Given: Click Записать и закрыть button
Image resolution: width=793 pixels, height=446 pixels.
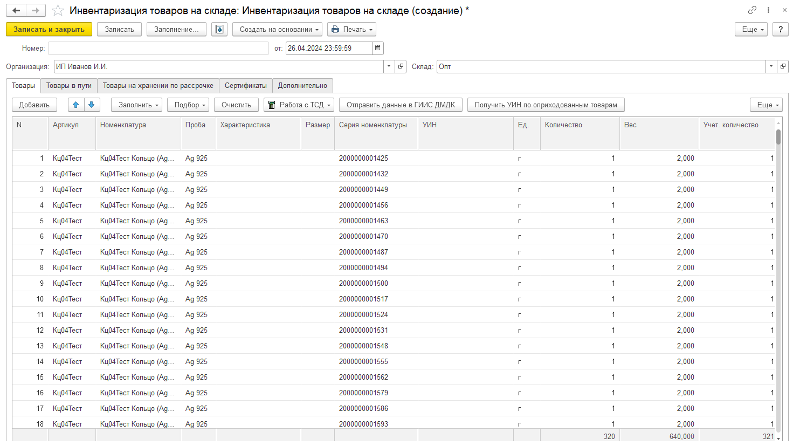Looking at the screenshot, I should point(49,29).
